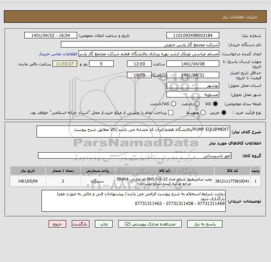The width and height of the screenshot is (271, 262).
Task: Click the تاریخ نیاز column header
Action: click(28, 171)
